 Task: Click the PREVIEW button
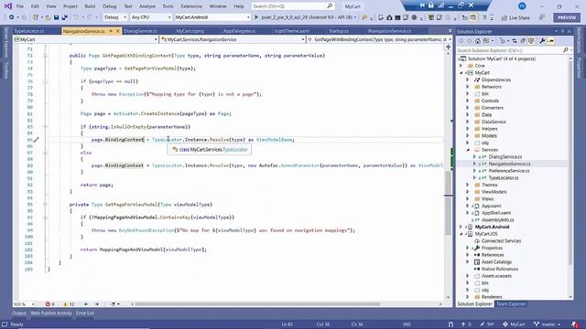(x=567, y=17)
